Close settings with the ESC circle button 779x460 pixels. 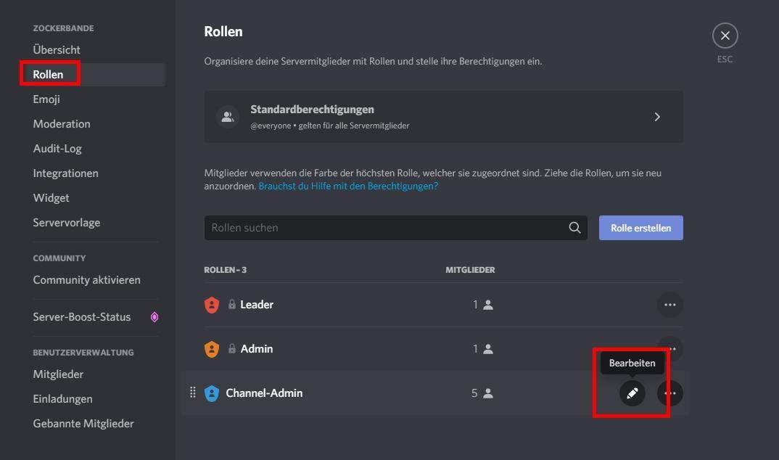[x=725, y=36]
